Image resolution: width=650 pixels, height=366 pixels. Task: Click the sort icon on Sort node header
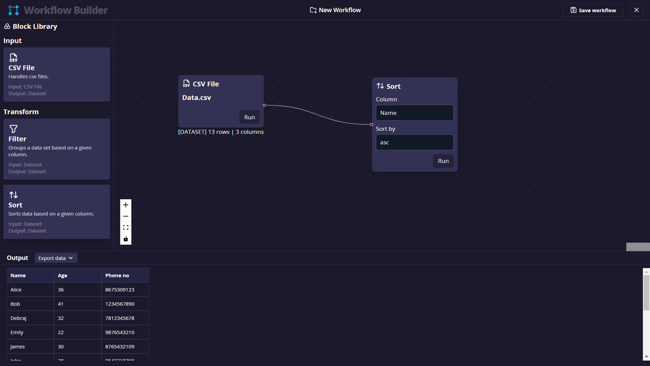tap(380, 86)
